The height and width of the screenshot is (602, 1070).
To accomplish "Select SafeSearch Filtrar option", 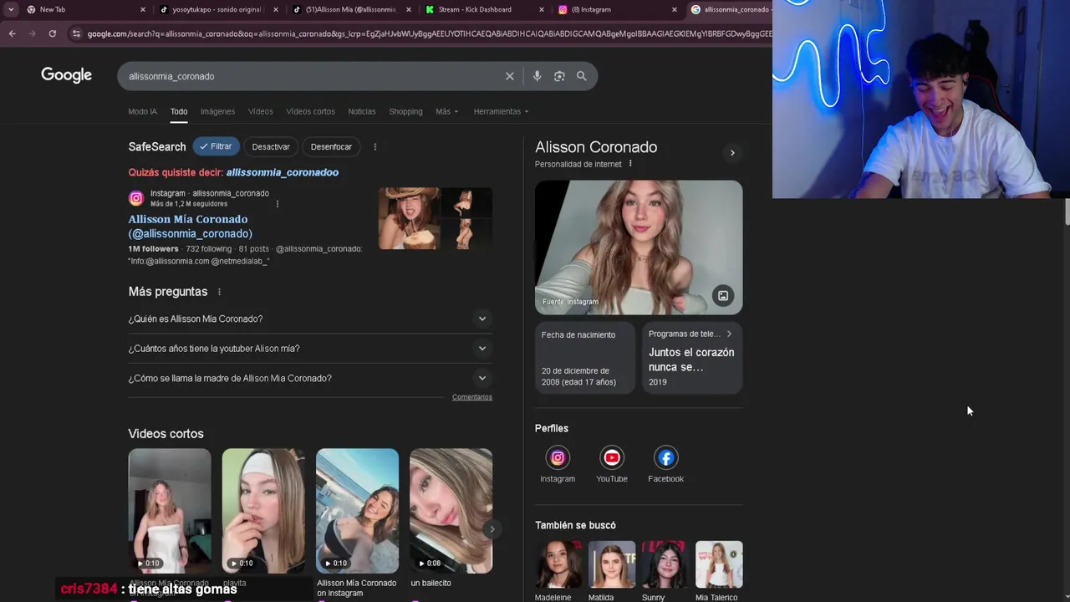I will (x=216, y=146).
